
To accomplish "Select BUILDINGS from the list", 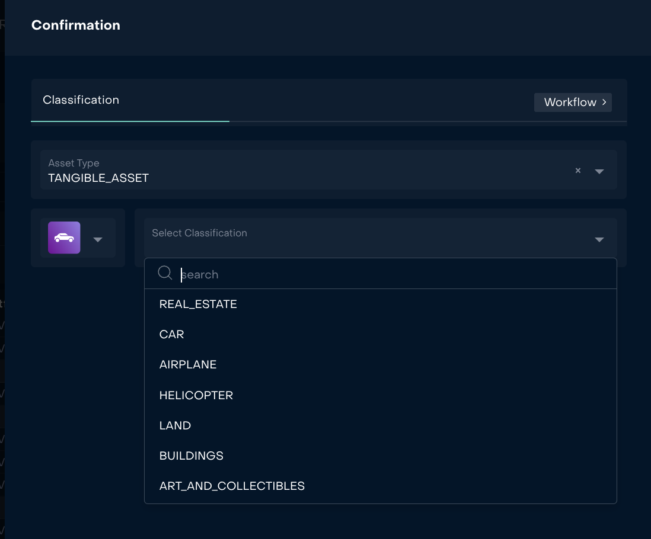I will click(192, 455).
